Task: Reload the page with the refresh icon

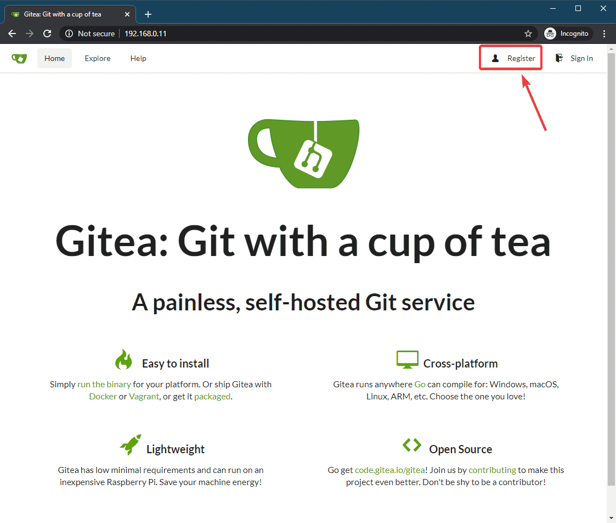Action: click(x=47, y=34)
